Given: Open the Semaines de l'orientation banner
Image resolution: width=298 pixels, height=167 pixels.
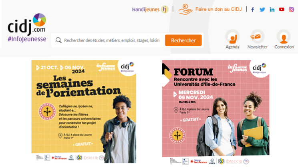Looking at the screenshot, I should 84,111.
